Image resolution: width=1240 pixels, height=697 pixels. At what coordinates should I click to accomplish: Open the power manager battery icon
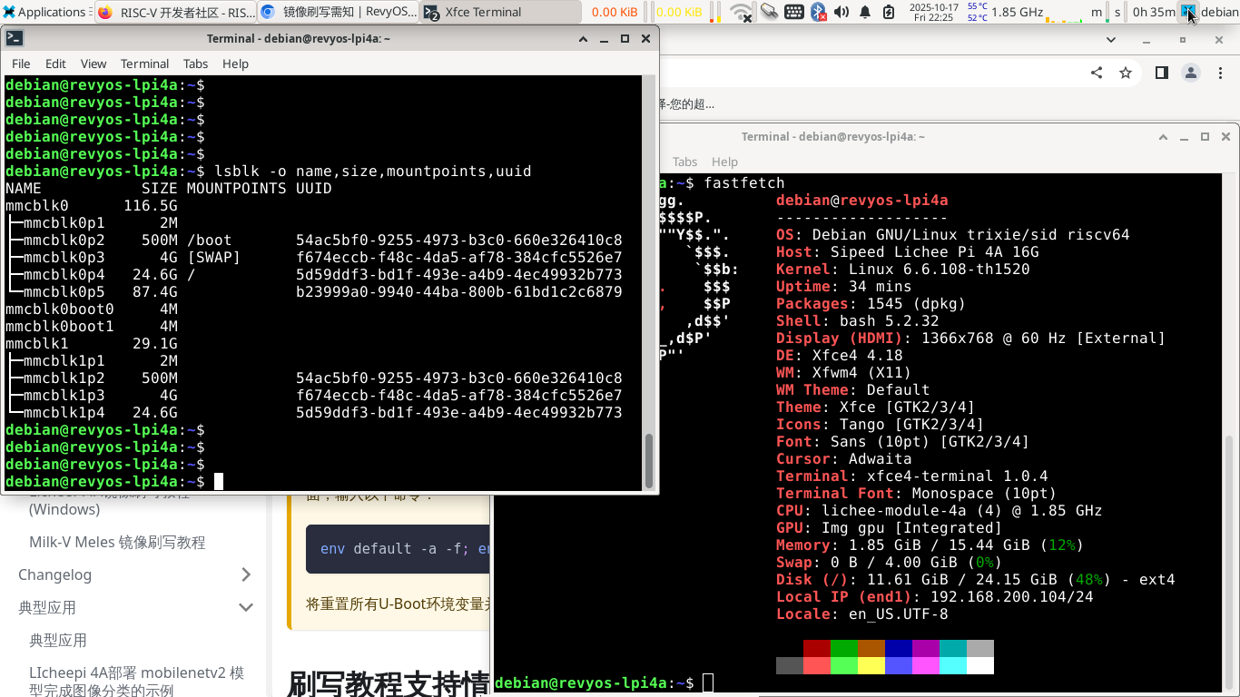[x=889, y=12]
